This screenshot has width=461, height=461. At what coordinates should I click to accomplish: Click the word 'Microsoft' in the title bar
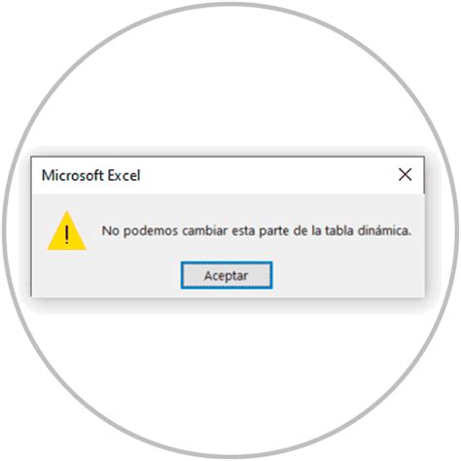click(72, 175)
